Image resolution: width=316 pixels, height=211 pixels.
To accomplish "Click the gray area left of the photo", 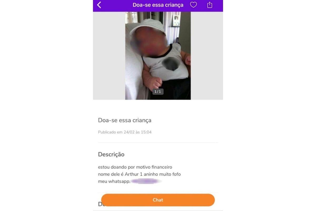I will pos(109,56).
